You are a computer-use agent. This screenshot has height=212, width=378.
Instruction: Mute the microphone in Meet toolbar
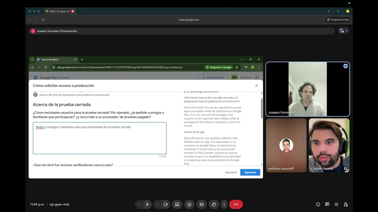click(147, 204)
